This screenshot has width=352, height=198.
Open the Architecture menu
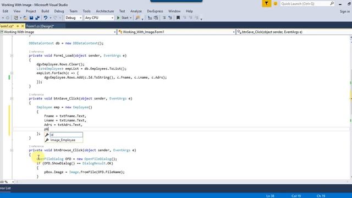105,11
